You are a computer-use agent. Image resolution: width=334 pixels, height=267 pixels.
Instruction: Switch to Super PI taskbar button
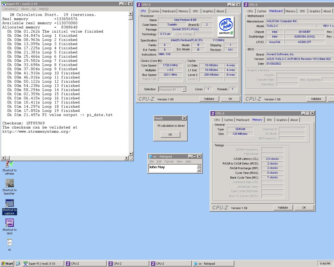coord(43,264)
